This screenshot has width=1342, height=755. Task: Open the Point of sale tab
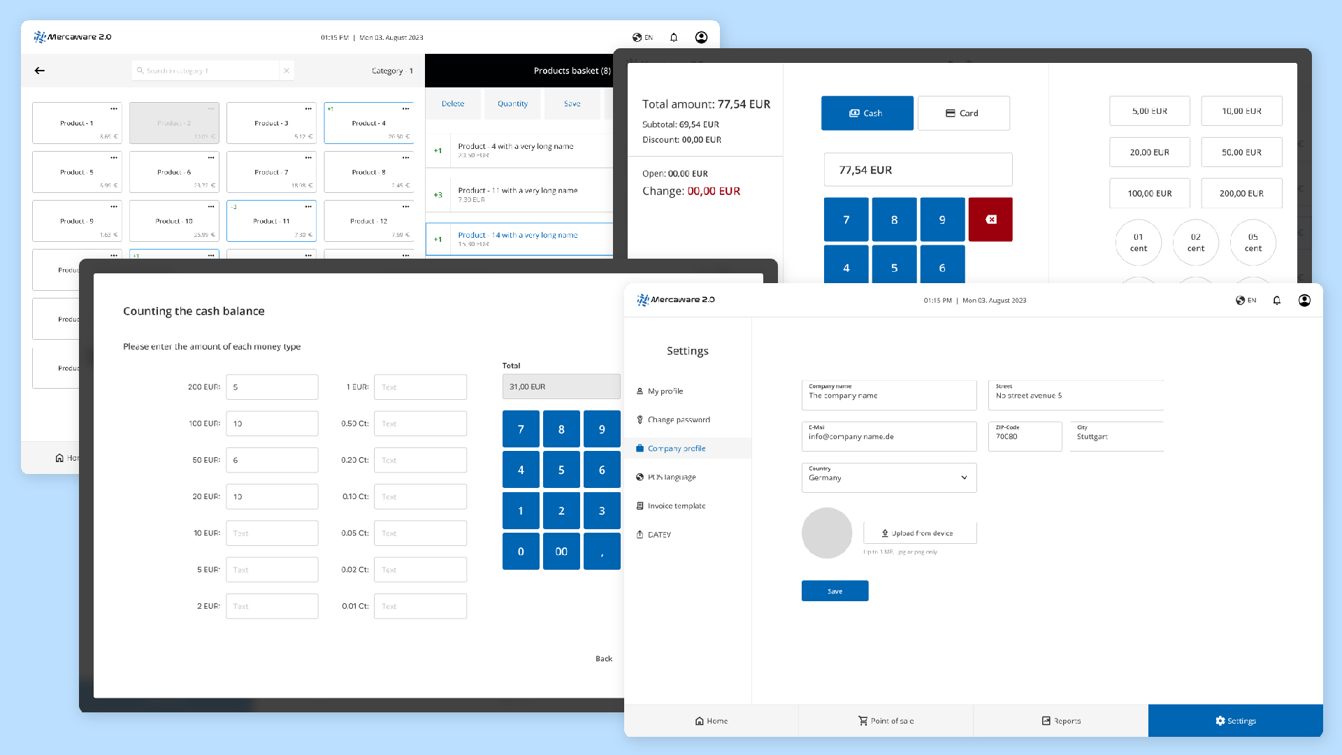pos(886,721)
